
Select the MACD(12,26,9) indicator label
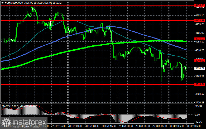11,106
